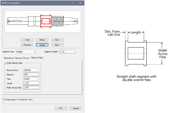The height and width of the screenshot is (113, 174).
Task: Select the worm thread segment in shaft preview
Action: click(57, 21)
